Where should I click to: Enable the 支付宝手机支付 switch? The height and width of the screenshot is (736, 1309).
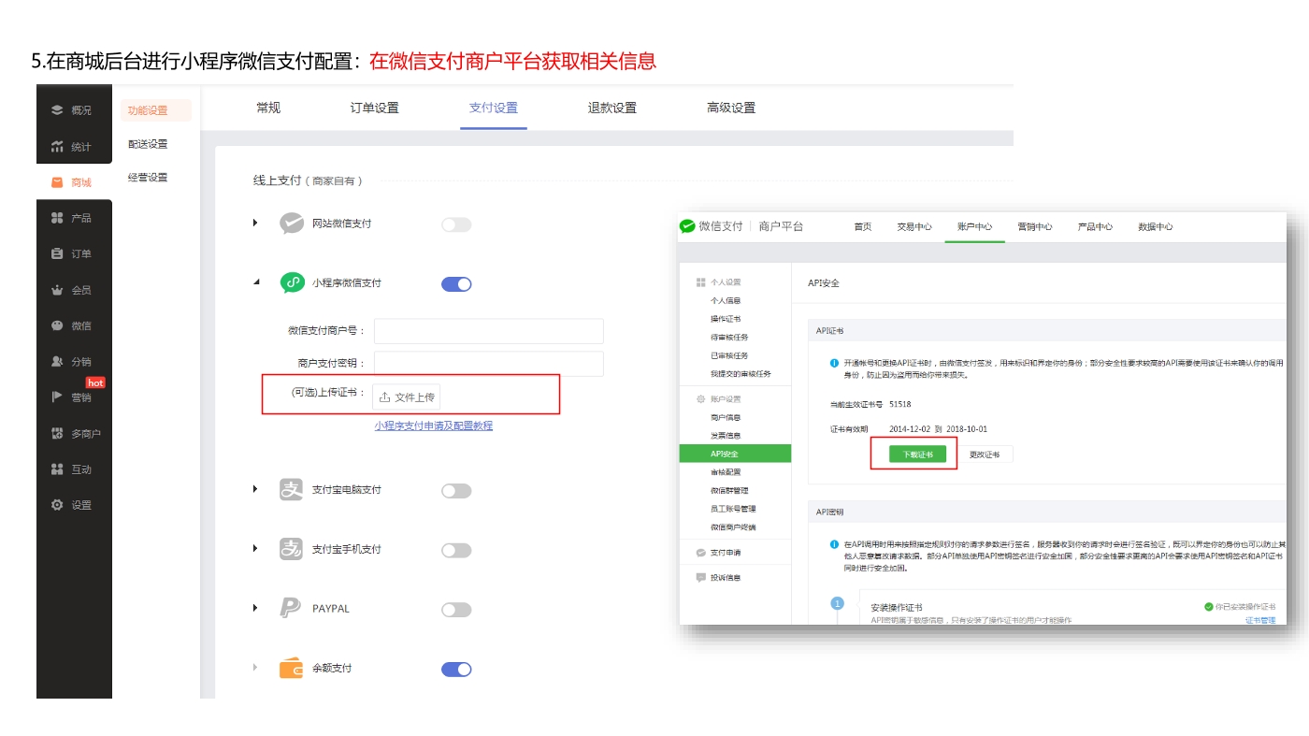pos(456,551)
